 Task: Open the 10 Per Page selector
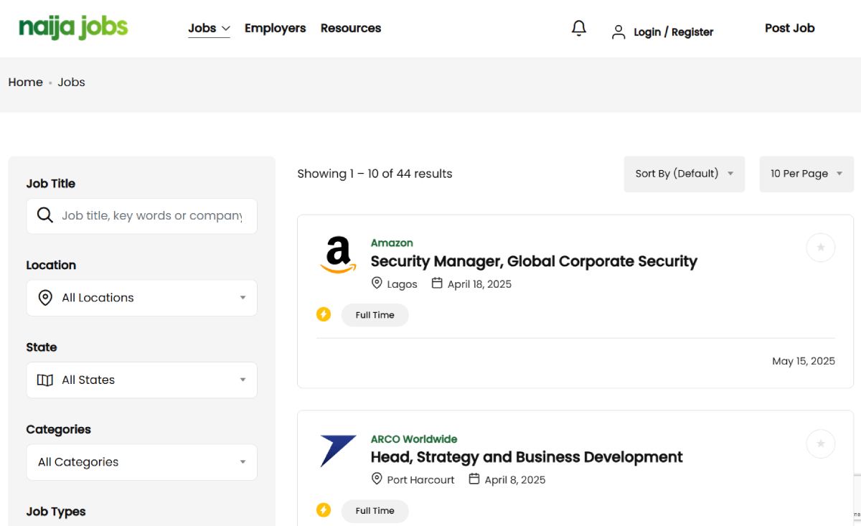[806, 174]
